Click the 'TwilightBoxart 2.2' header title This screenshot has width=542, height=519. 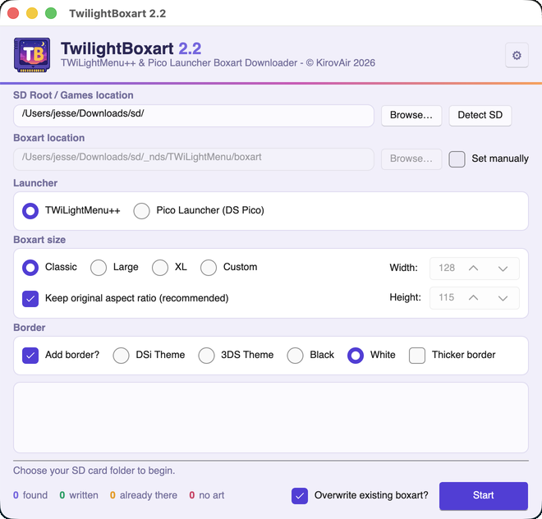[x=131, y=48]
